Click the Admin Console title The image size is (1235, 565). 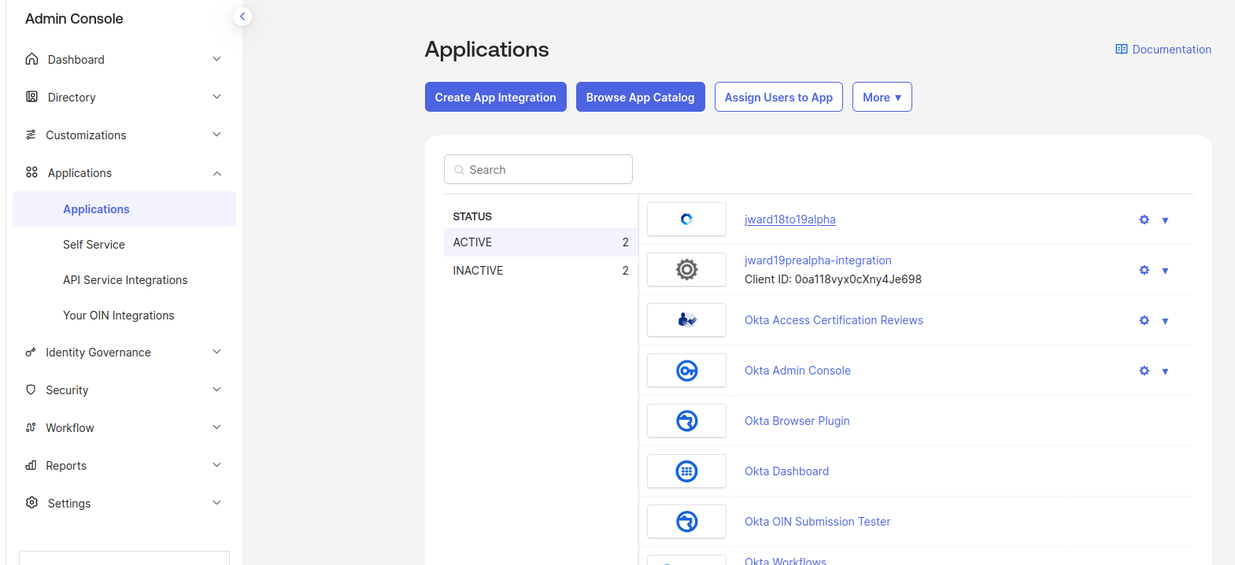click(74, 18)
